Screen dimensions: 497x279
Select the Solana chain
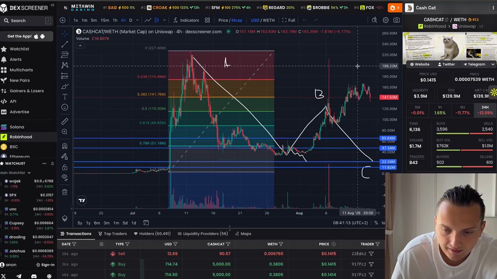17,127
